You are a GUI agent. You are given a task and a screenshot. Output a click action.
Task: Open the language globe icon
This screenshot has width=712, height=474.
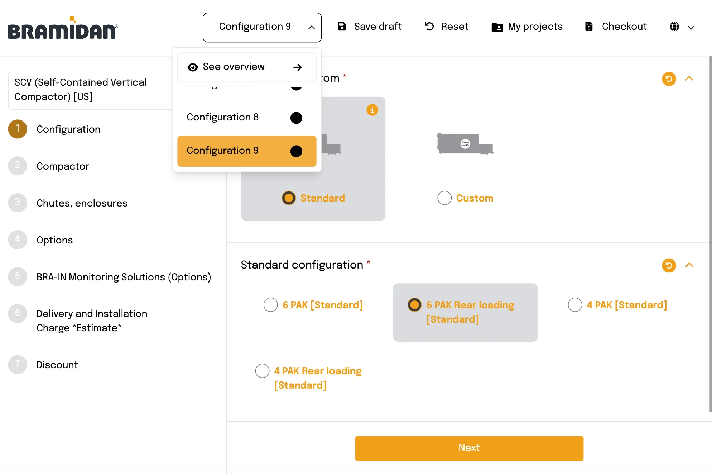[674, 27]
